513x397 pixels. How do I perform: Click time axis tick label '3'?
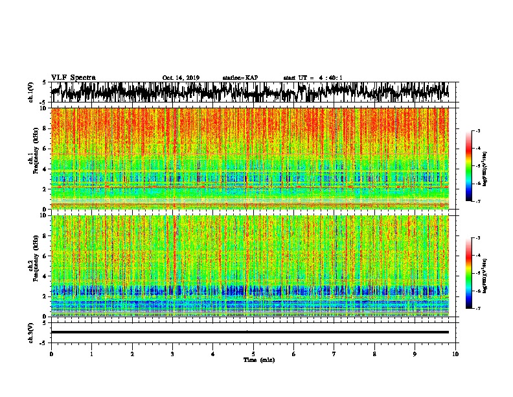pyautogui.click(x=172, y=354)
